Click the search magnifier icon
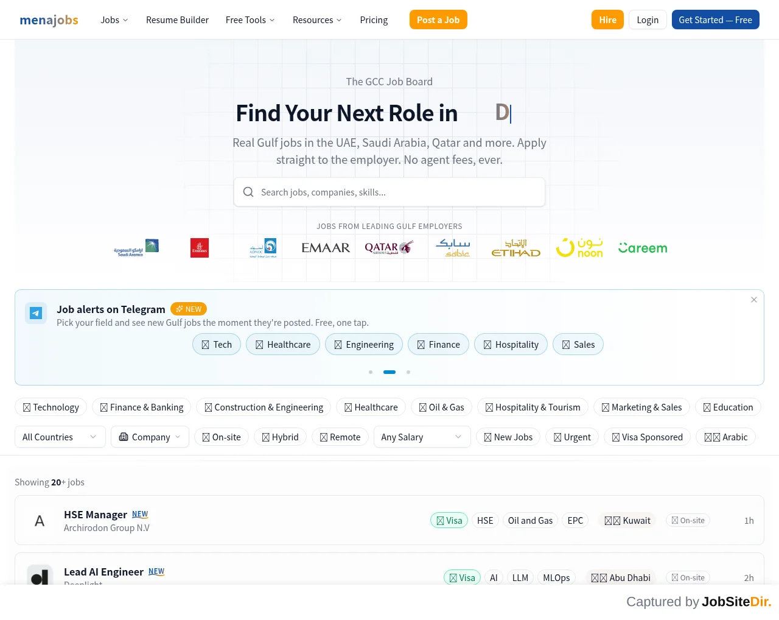This screenshot has height=620, width=779. tap(248, 192)
